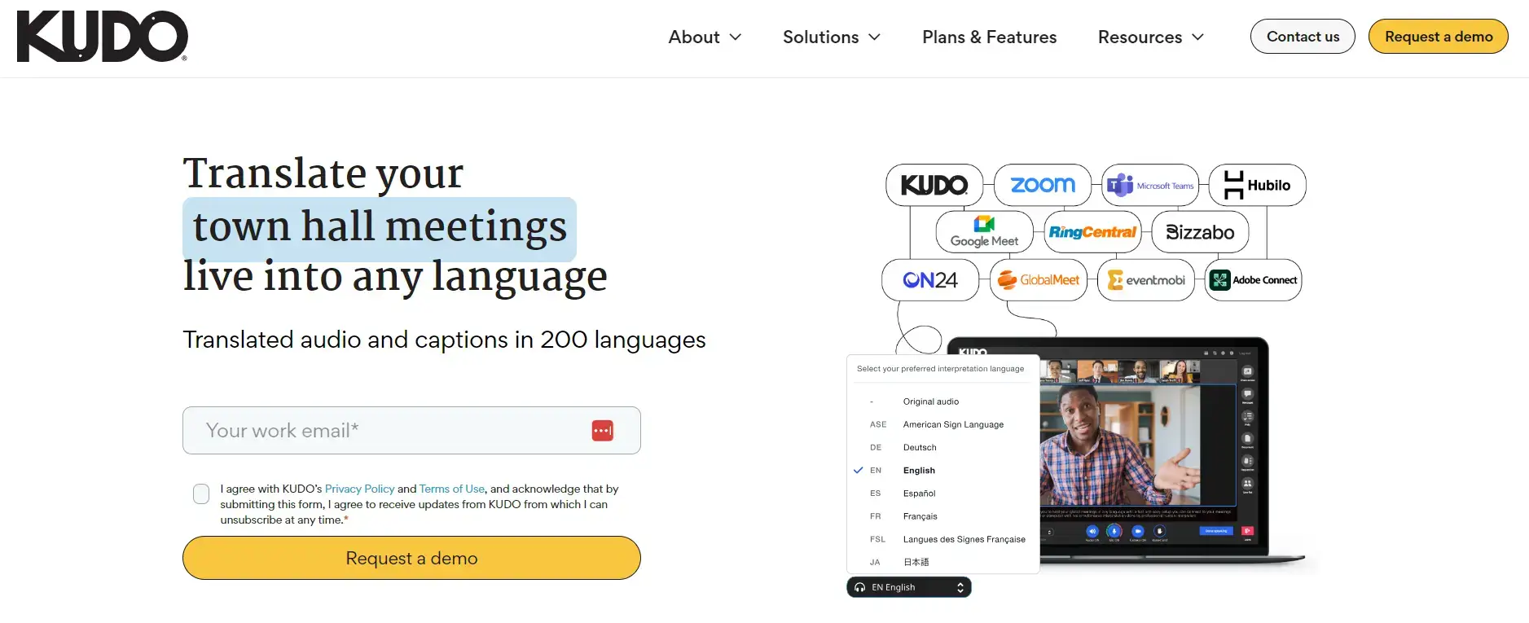The image size is (1529, 623).
Task: Open the EN English language dropdown
Action: click(909, 587)
